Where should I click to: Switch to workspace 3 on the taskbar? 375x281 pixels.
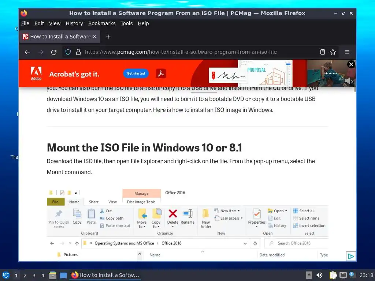[x=34, y=276]
